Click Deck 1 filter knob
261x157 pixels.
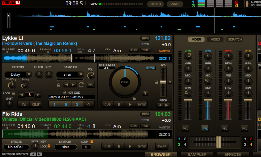[x=39, y=75]
